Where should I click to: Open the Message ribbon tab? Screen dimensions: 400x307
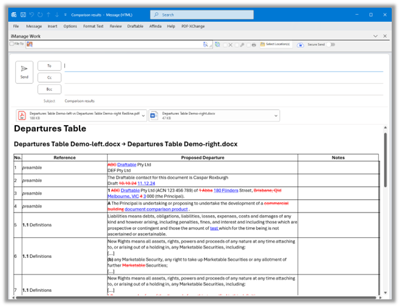pyautogui.click(x=34, y=26)
